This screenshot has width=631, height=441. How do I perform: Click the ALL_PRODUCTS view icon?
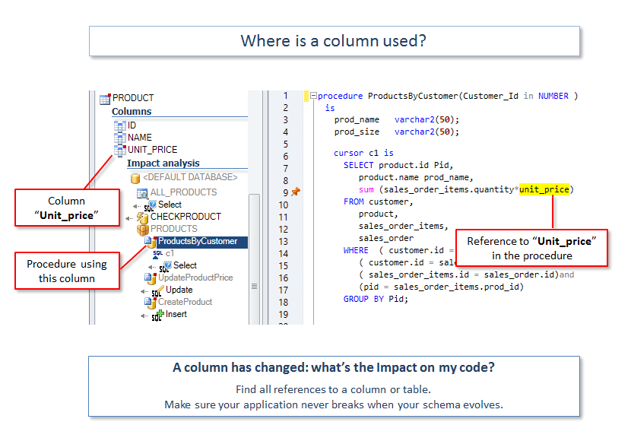(142, 194)
